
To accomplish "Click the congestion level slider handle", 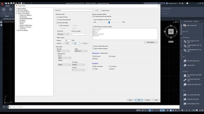I will pyautogui.click(x=109, y=22).
